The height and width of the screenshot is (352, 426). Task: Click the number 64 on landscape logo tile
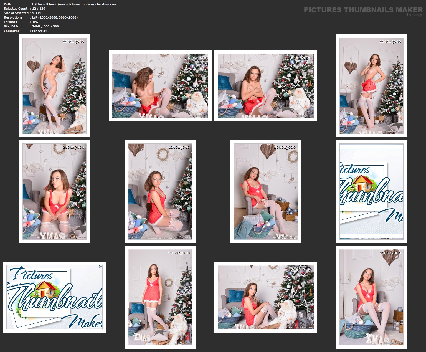[100, 267]
